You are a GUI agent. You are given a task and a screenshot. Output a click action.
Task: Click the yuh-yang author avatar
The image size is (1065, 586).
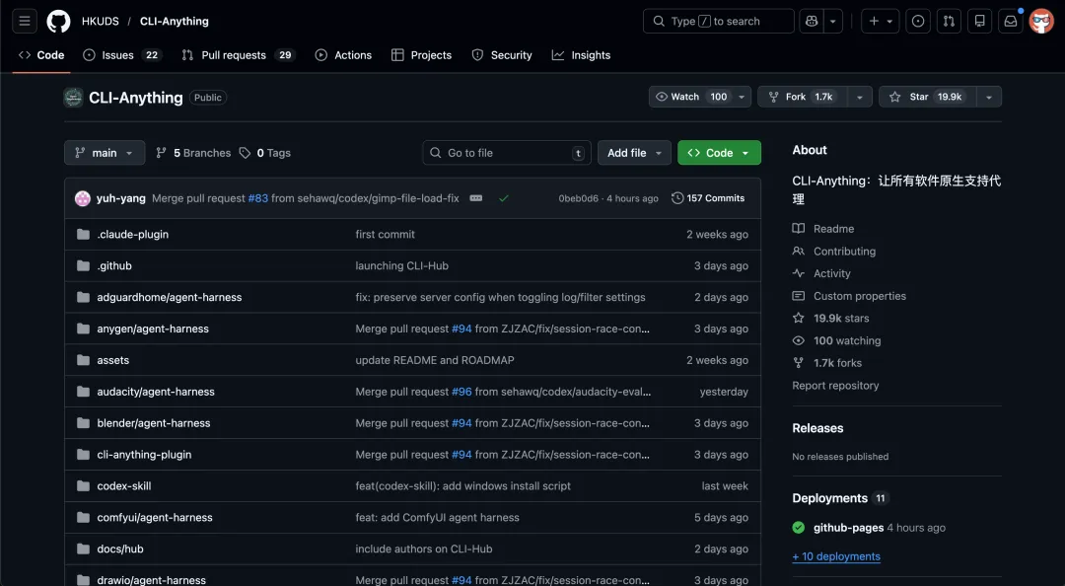pos(82,198)
